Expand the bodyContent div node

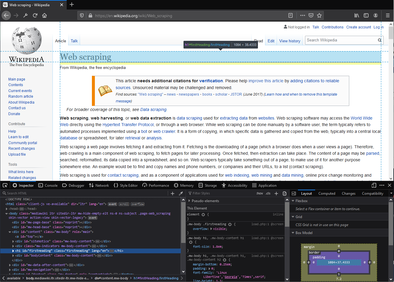pos(13,255)
